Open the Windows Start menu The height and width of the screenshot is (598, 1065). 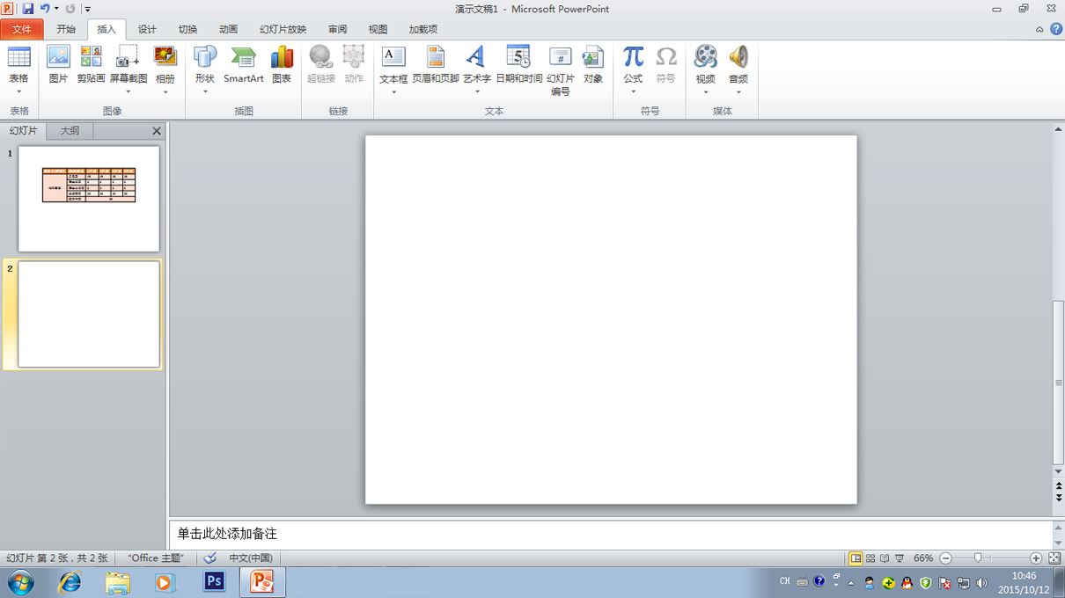coord(19,582)
